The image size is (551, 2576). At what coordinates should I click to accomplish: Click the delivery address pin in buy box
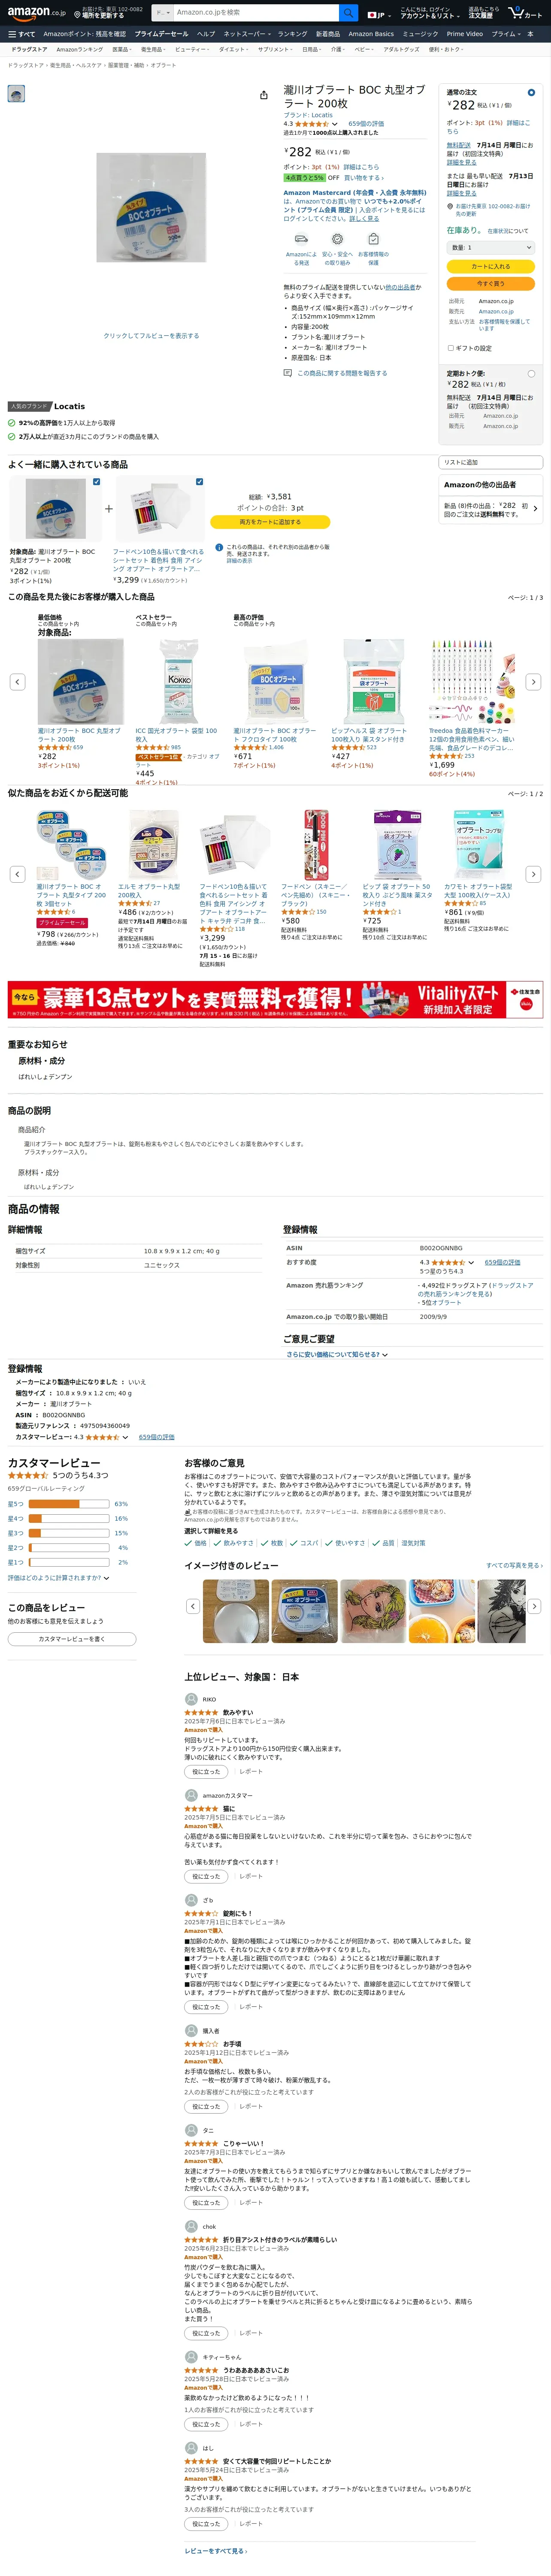click(x=450, y=206)
